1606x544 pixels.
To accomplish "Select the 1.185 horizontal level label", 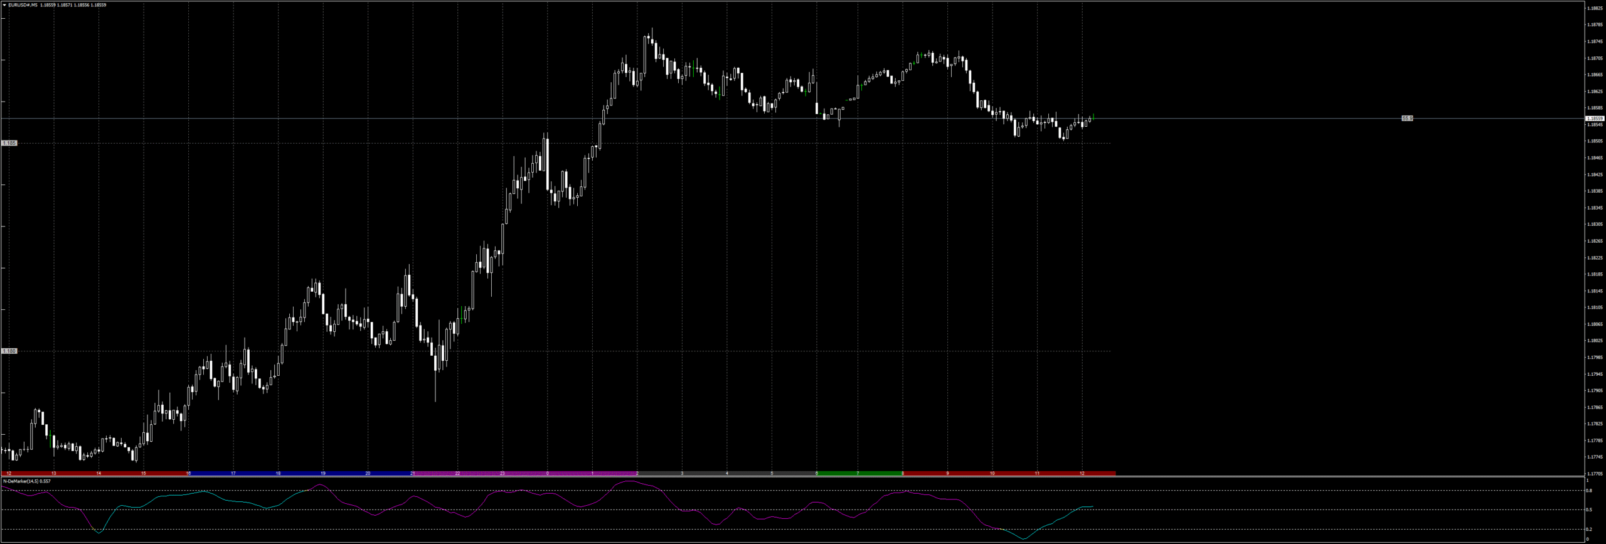I will point(9,143).
